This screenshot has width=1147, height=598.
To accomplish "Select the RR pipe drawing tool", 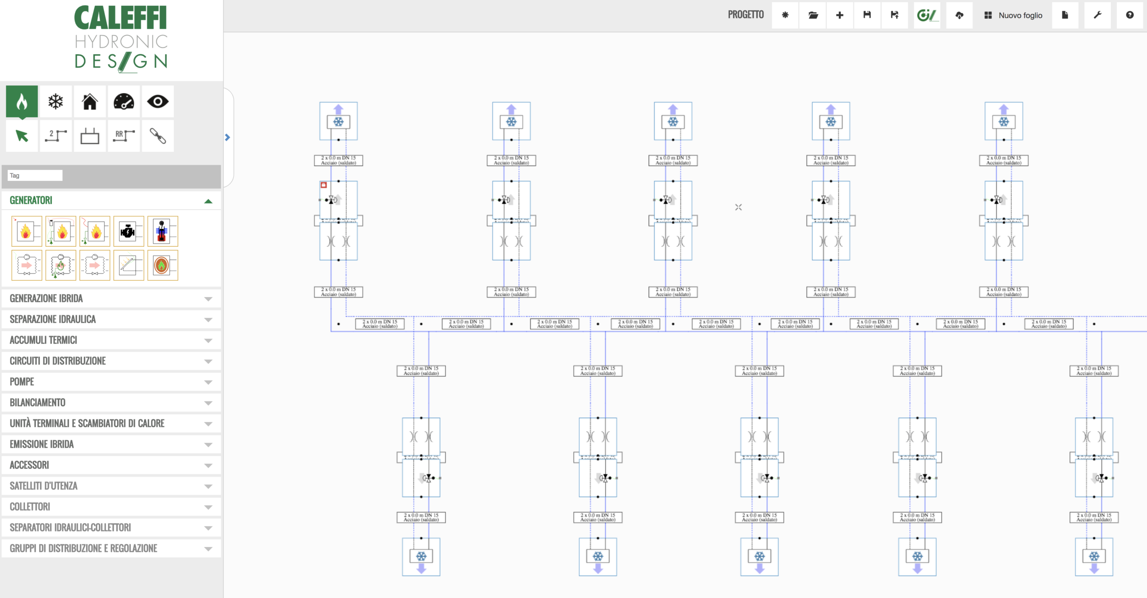I will 124,136.
